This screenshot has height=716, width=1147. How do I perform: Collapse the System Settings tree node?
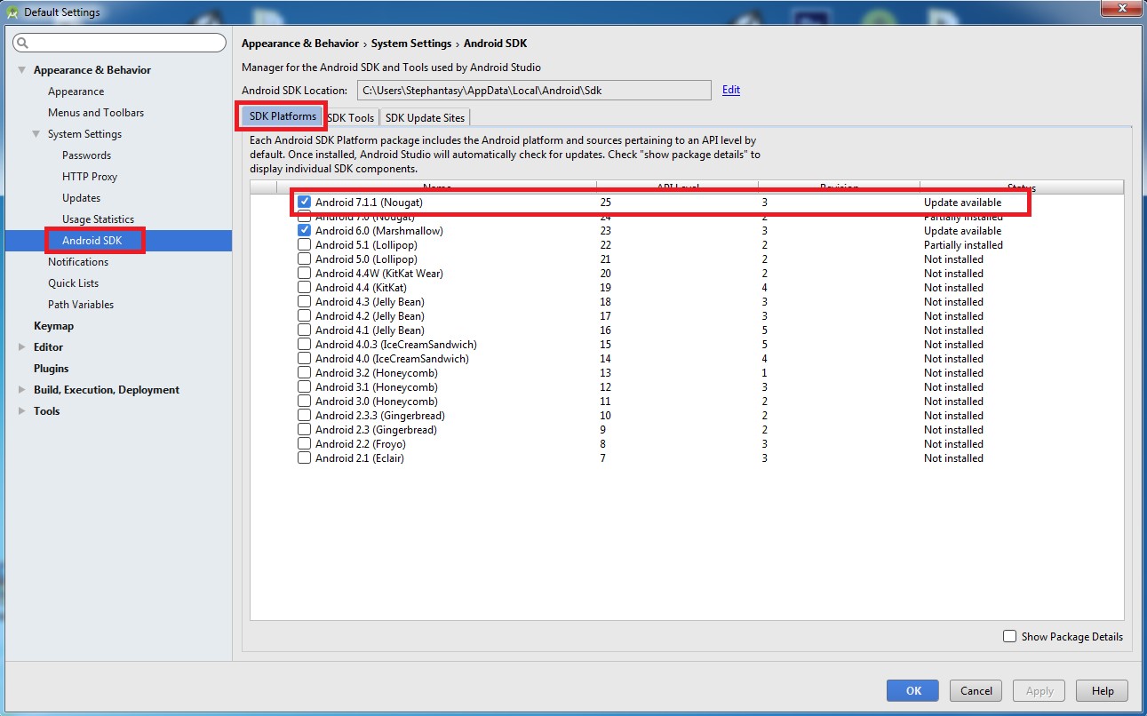click(36, 134)
